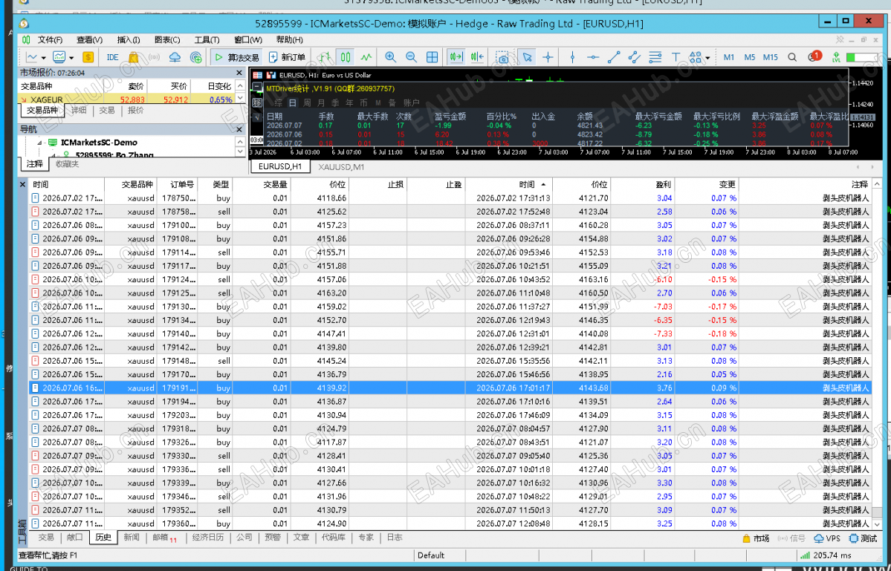Open the 工具(T) menu
This screenshot has width=891, height=571.
pyautogui.click(x=207, y=40)
